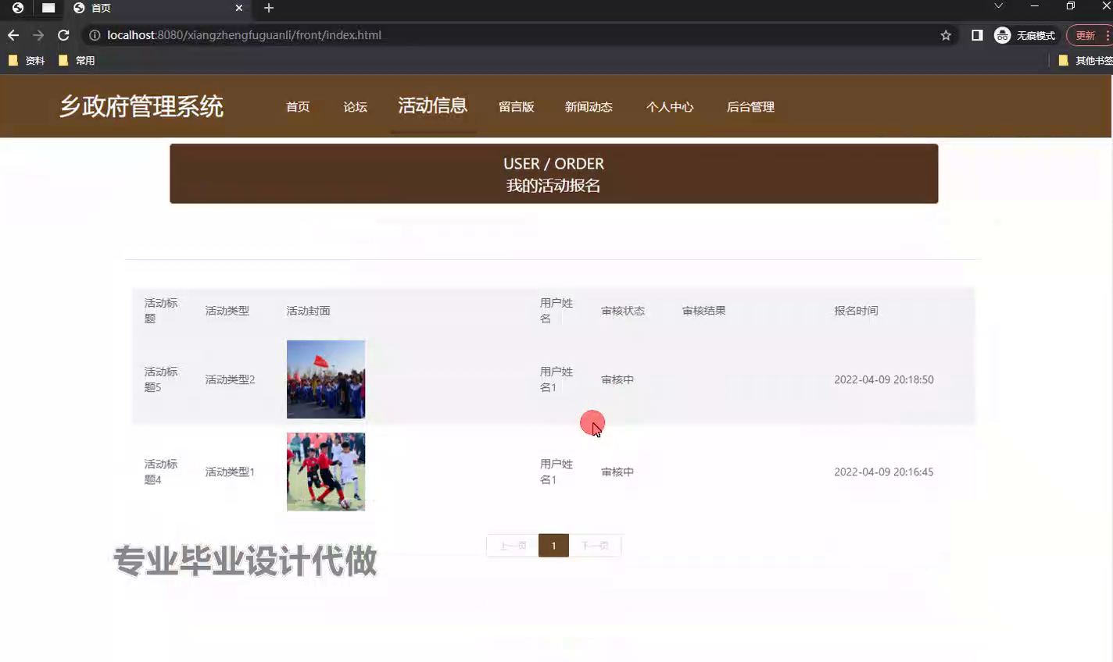Click the incognito 无痕模式 icon
Image resolution: width=1113 pixels, height=662 pixels.
pyautogui.click(x=1002, y=35)
